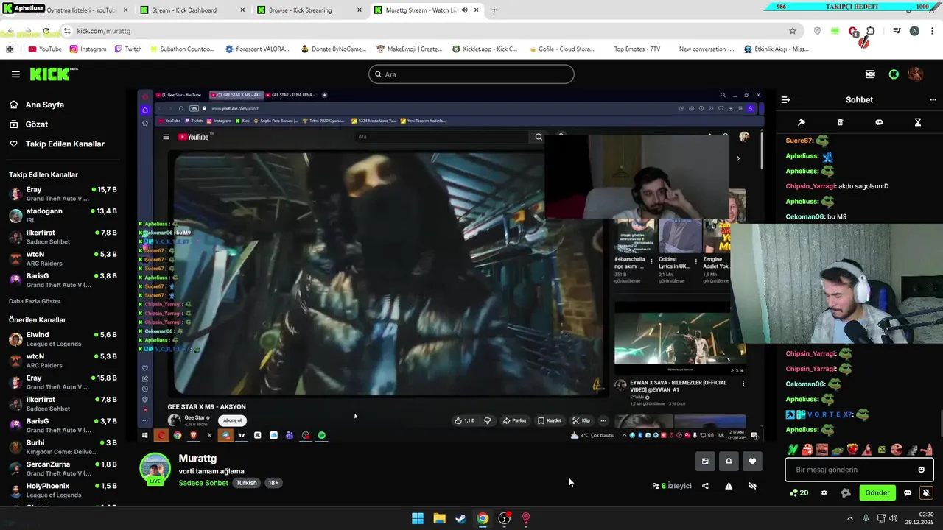Collapse the Sohbet chat panel
943x530 pixels.
(785, 99)
